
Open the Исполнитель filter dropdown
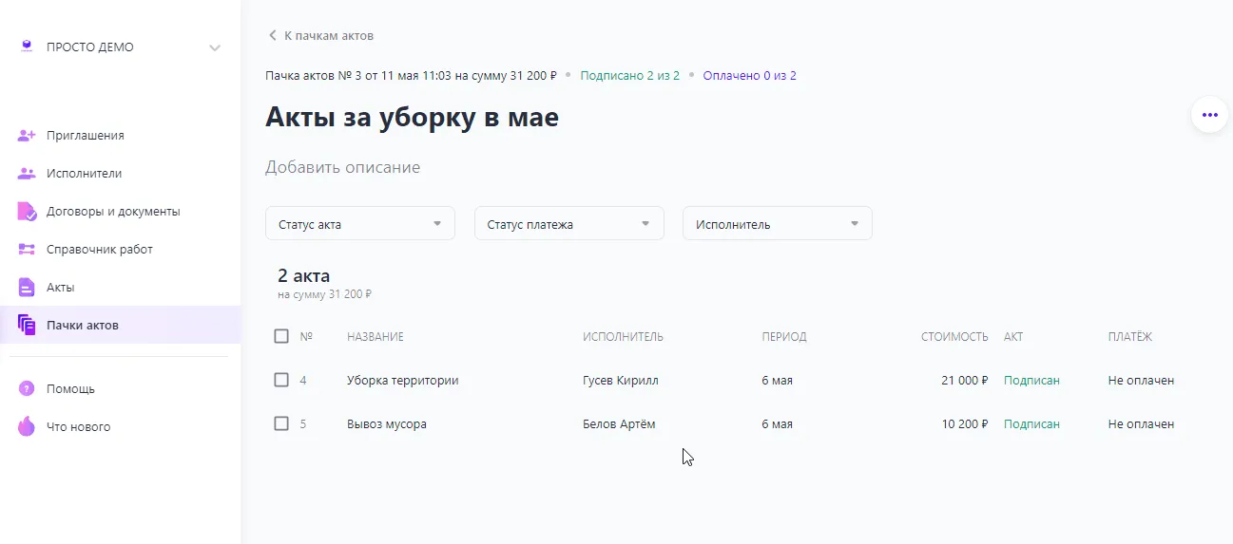(777, 224)
